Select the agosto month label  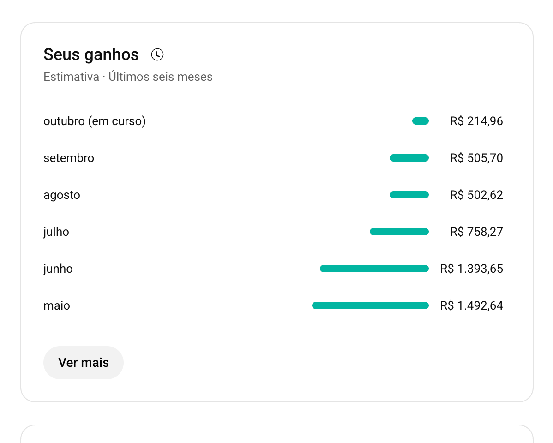(62, 195)
